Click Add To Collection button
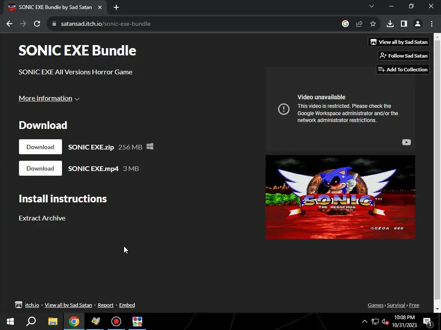Viewport: 441px width, 330px height. (x=403, y=70)
